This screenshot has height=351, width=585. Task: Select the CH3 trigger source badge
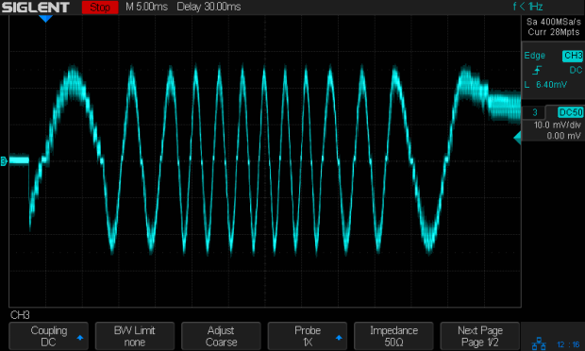click(573, 56)
